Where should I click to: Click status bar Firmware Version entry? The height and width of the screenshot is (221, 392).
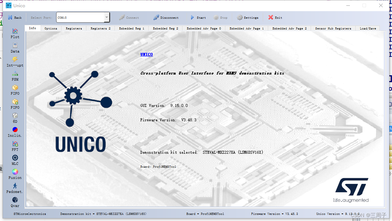point(275,214)
